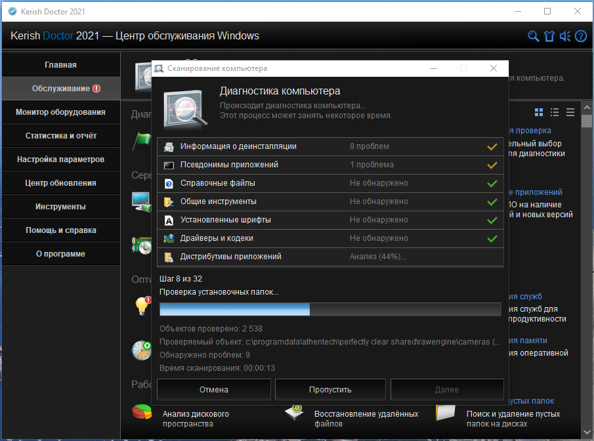The image size is (594, 441).
Task: Click the scan progress bar
Action: click(x=330, y=310)
